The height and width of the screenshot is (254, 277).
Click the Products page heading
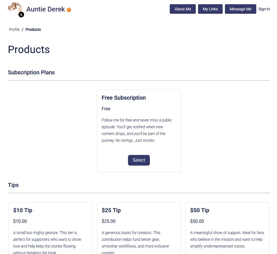29,49
